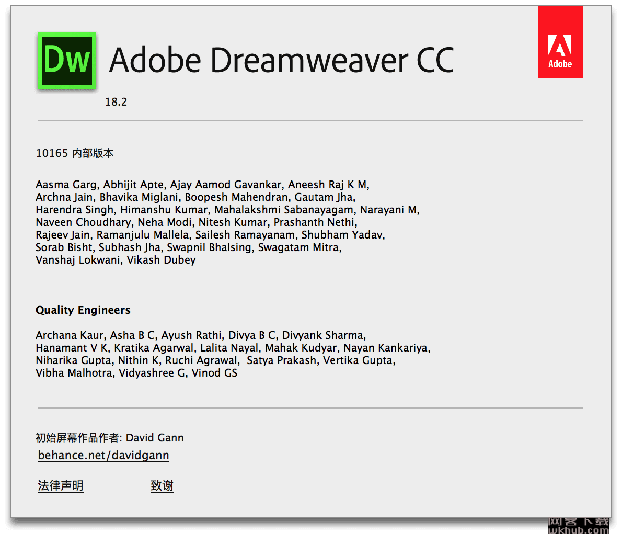622x544 pixels.
Task: Click the Quality Engineers heading
Action: point(83,310)
